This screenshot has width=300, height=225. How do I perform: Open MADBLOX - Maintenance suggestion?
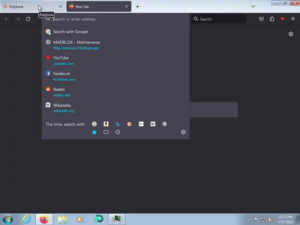[x=115, y=45]
